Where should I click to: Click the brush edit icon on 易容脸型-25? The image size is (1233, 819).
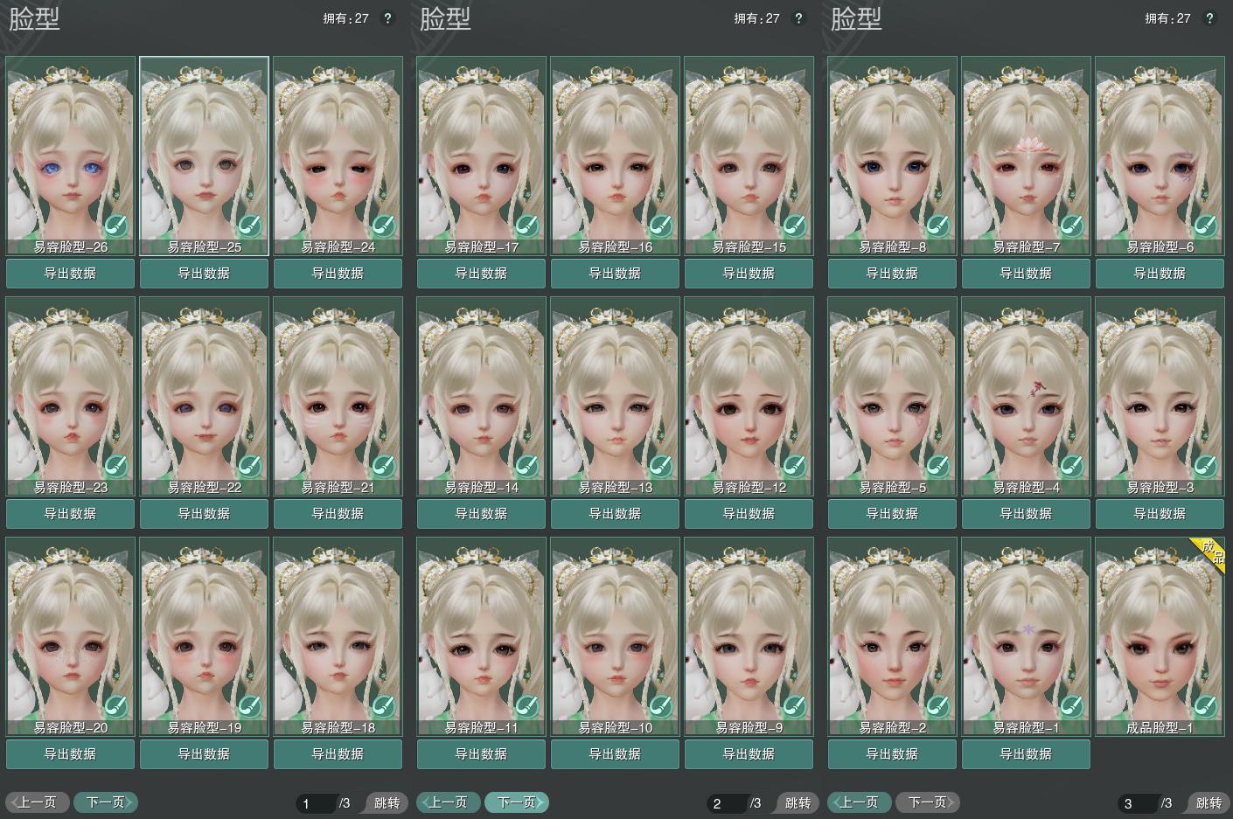249,226
